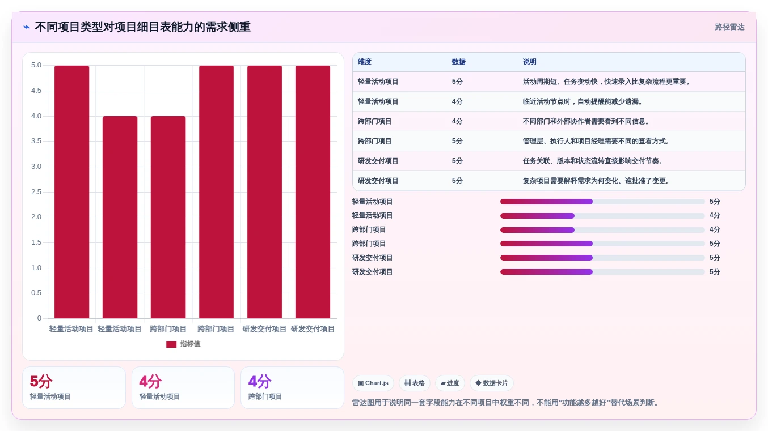This screenshot has height=431, width=768.
Task: Click the 跨部门项目 chart bar with value 4
Action: point(168,217)
